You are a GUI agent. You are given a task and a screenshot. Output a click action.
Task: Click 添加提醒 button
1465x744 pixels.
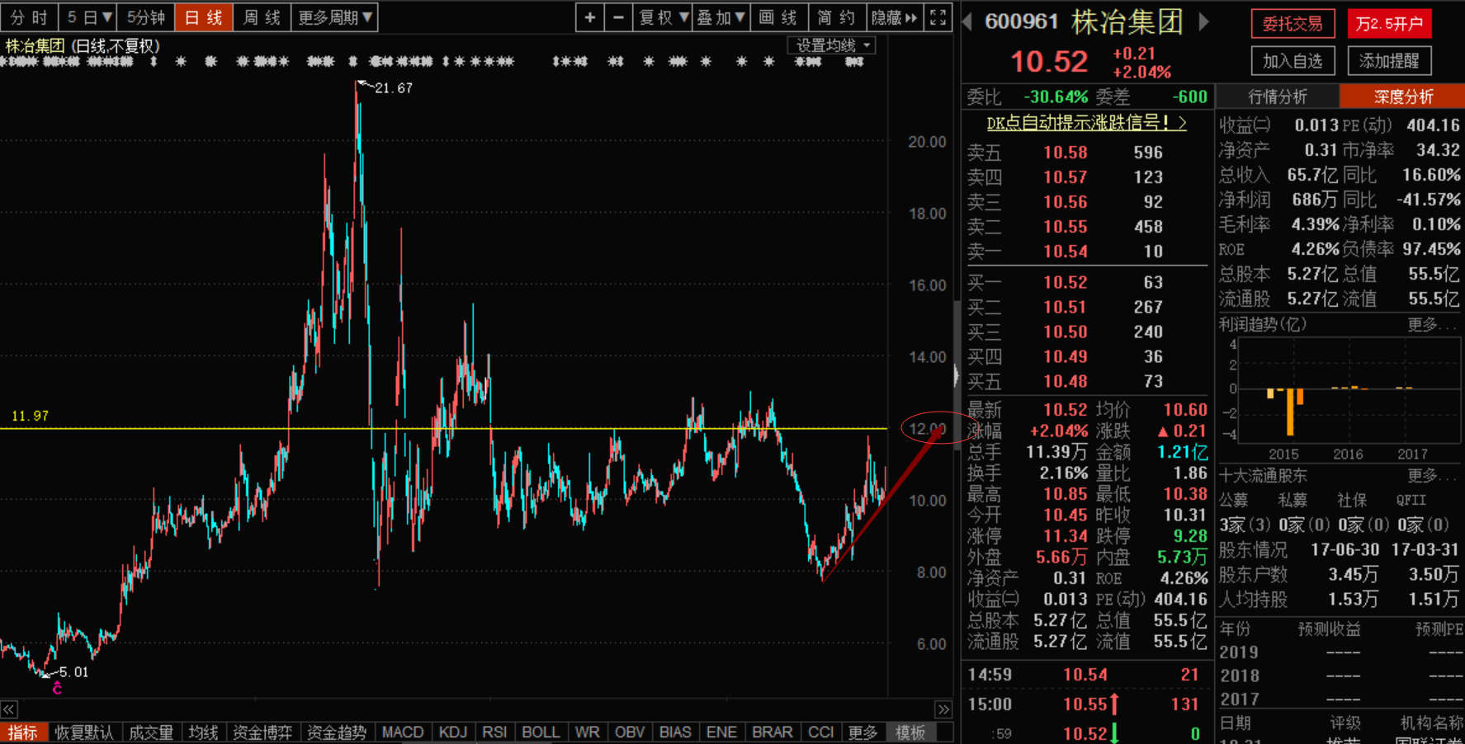tap(1389, 61)
